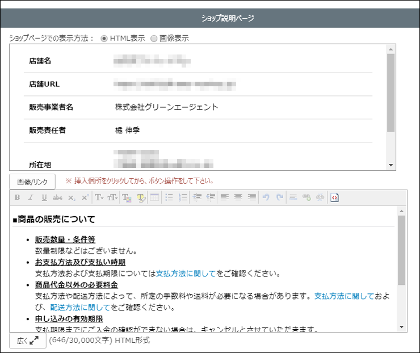The width and height of the screenshot is (420, 353).
Task: Open the text highlight color picker
Action: 141,197
